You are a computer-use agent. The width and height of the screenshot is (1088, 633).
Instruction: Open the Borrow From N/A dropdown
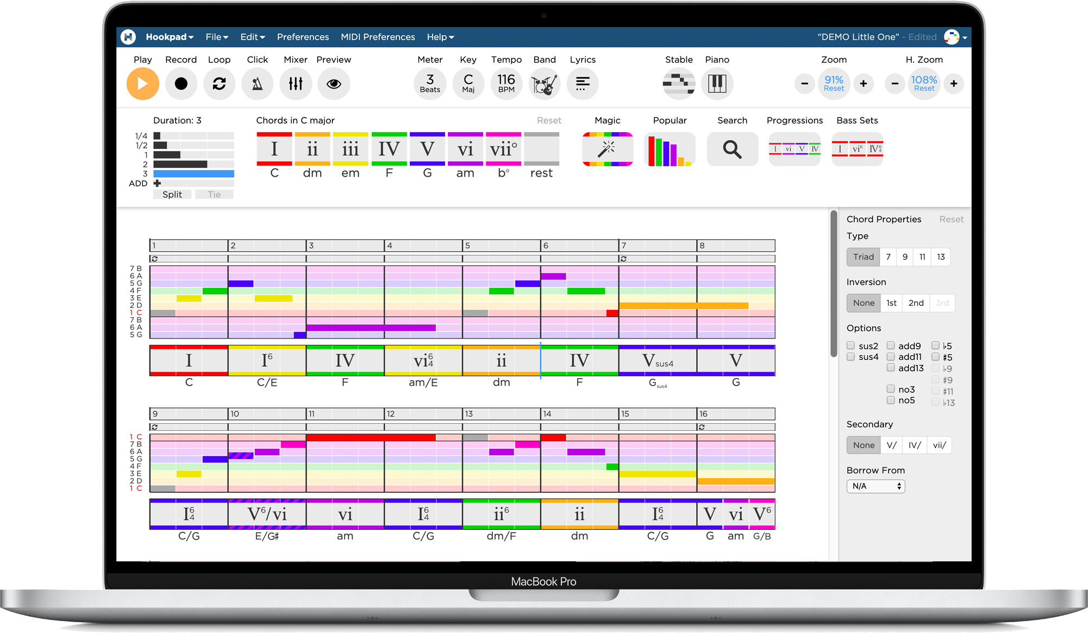pos(876,486)
